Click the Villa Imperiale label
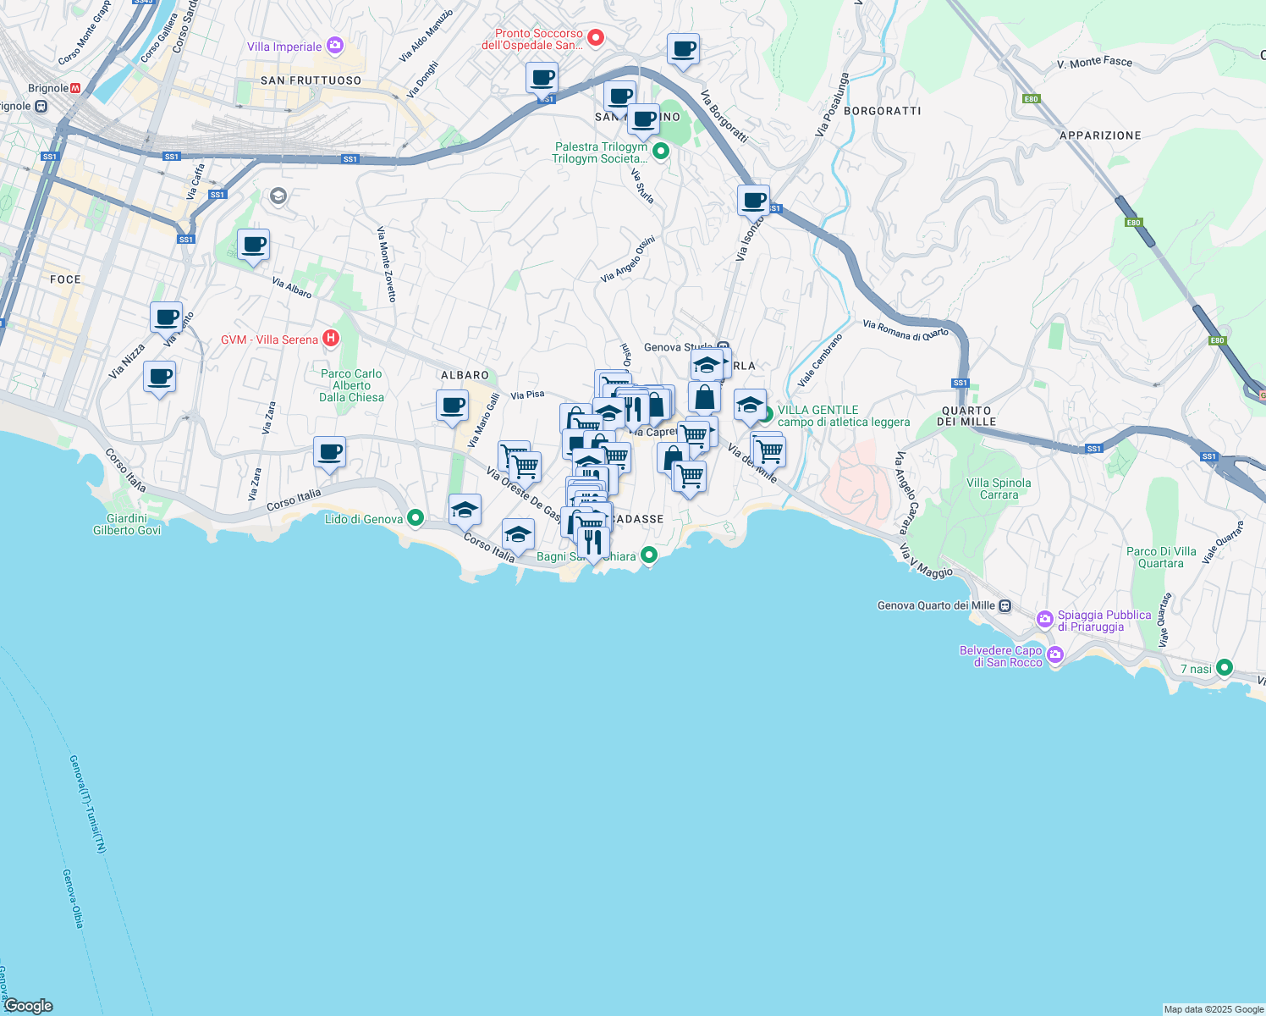The width and height of the screenshot is (1266, 1016). coord(284,47)
